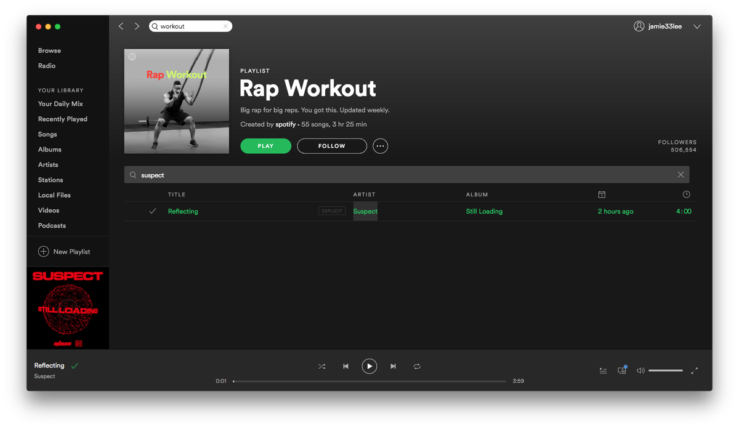Open Recently Played
The image size is (739, 429).
(63, 119)
